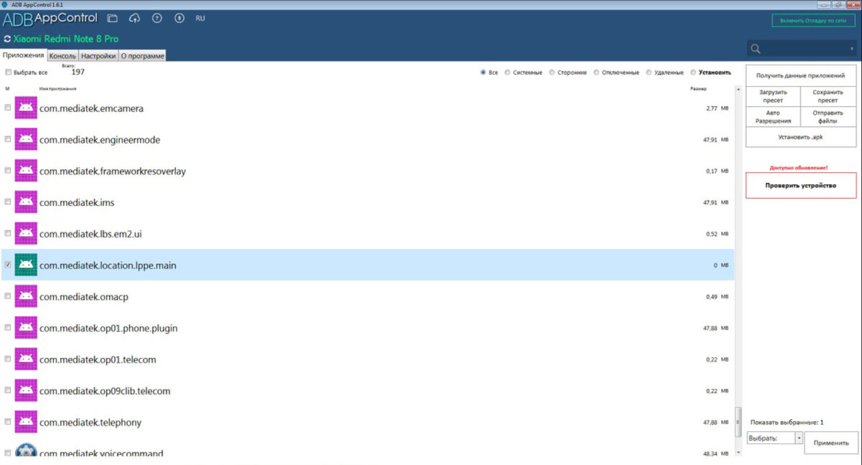Check the box for com.mediatek.telephony
This screenshot has width=862, height=465.
(x=7, y=422)
